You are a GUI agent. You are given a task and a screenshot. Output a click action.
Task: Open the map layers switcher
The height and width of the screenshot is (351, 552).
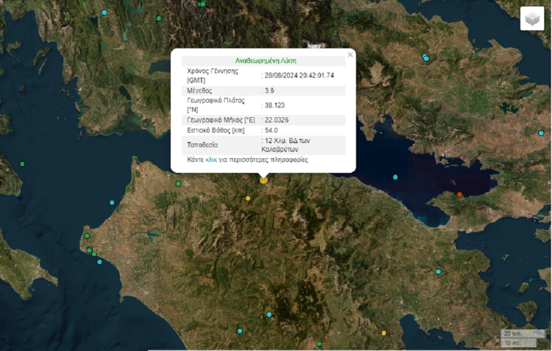pos(532,19)
